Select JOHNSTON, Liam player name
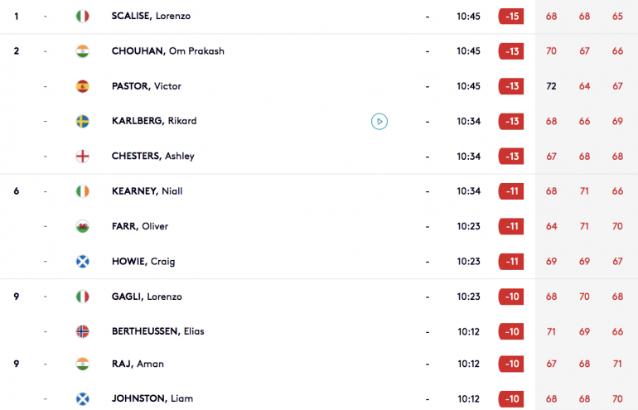Viewport: 638px width, 410px height. point(152,398)
